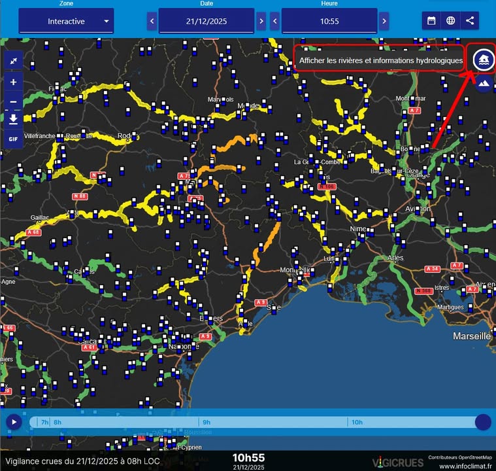This screenshot has height=471, width=496.
Task: Jump to 9h mark on timeline
Action: [207, 423]
